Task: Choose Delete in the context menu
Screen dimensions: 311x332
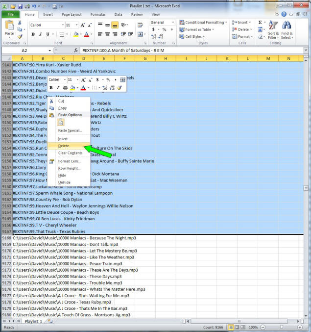Action: point(69,146)
